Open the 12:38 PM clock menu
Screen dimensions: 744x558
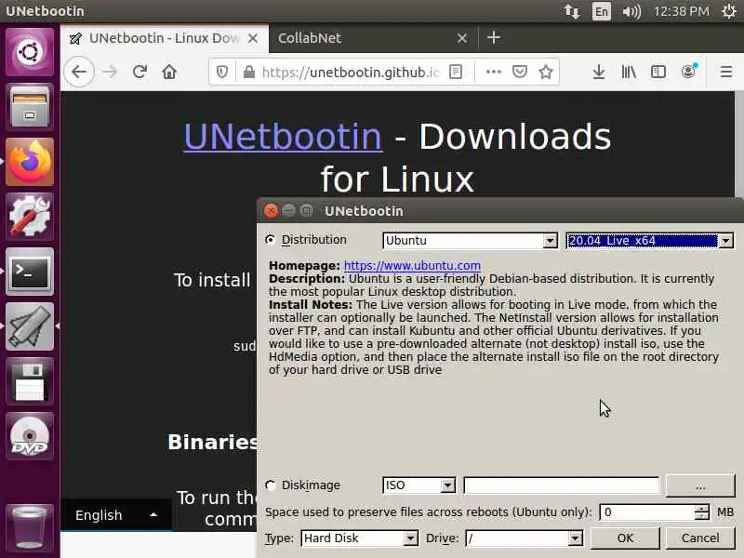(682, 11)
